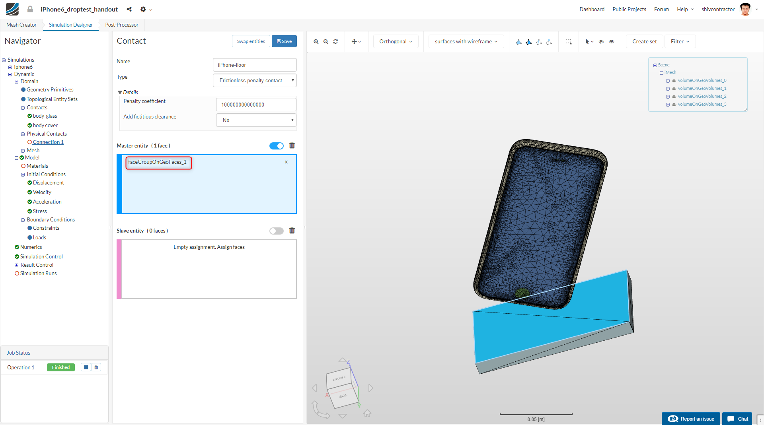
Task: Enable the Slave entity assignment toggle
Action: (276, 231)
